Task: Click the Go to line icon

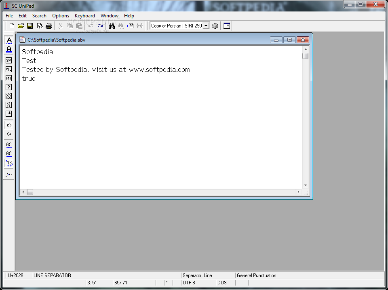Action: (131, 26)
